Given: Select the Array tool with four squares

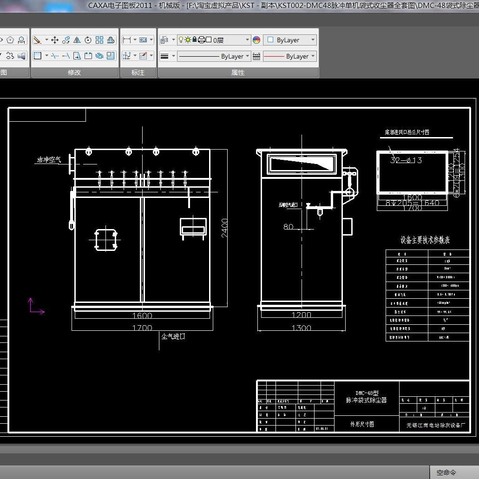Looking at the screenshot, I should pyautogui.click(x=99, y=40).
